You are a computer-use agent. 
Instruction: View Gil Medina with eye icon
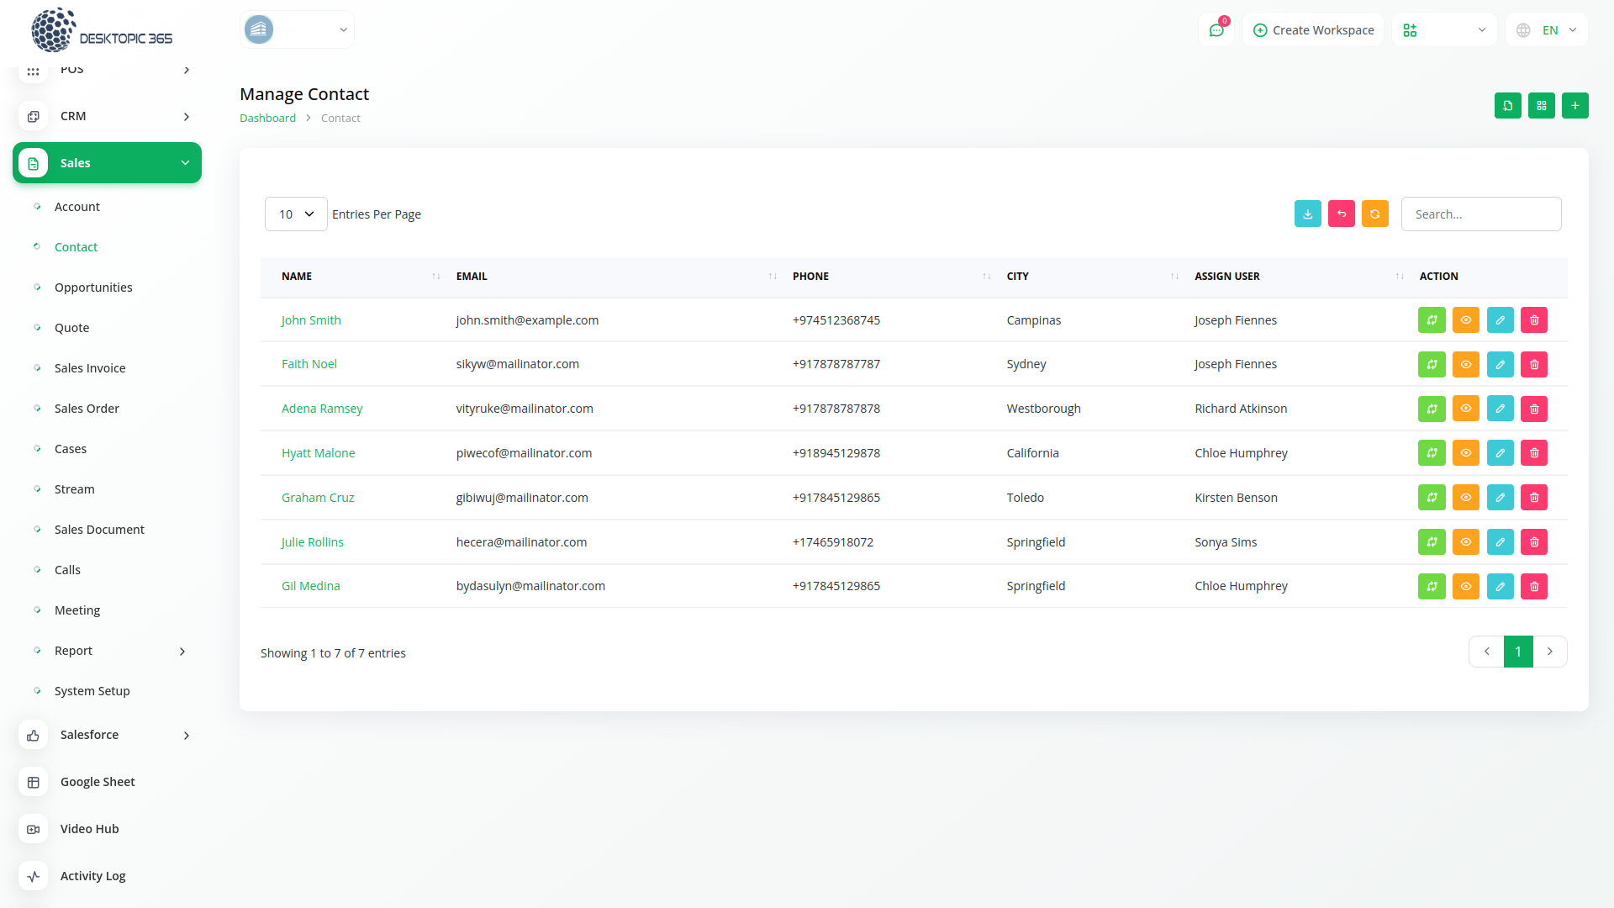(1466, 587)
